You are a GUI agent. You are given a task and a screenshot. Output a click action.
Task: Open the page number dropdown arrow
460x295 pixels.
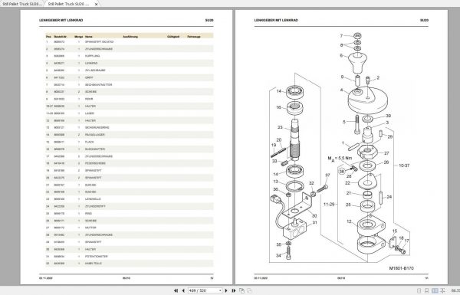point(220,290)
